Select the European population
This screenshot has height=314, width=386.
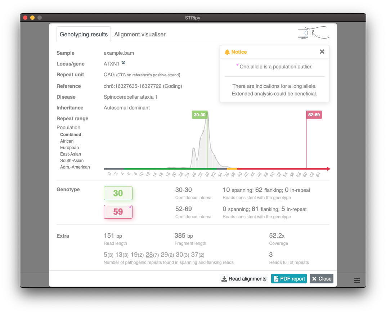pyautogui.click(x=69, y=148)
